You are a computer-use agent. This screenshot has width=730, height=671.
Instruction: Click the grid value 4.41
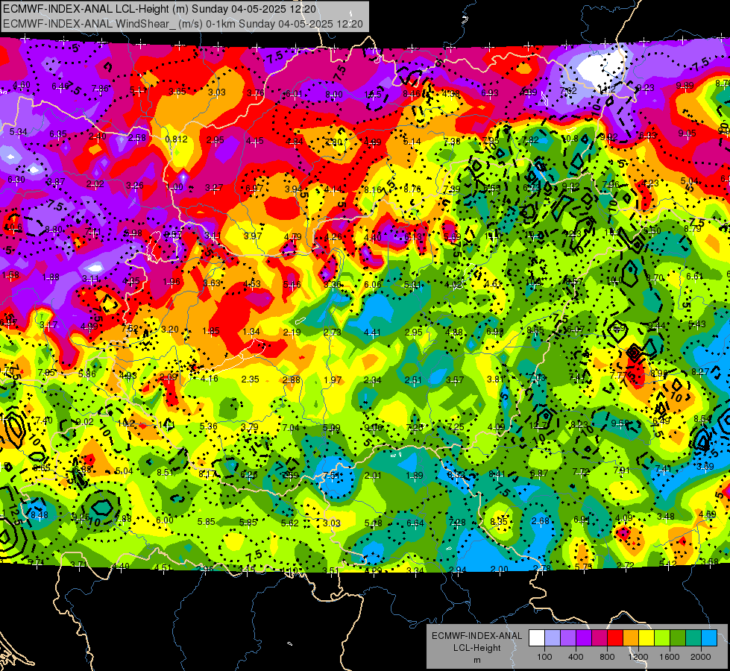tap(372, 332)
